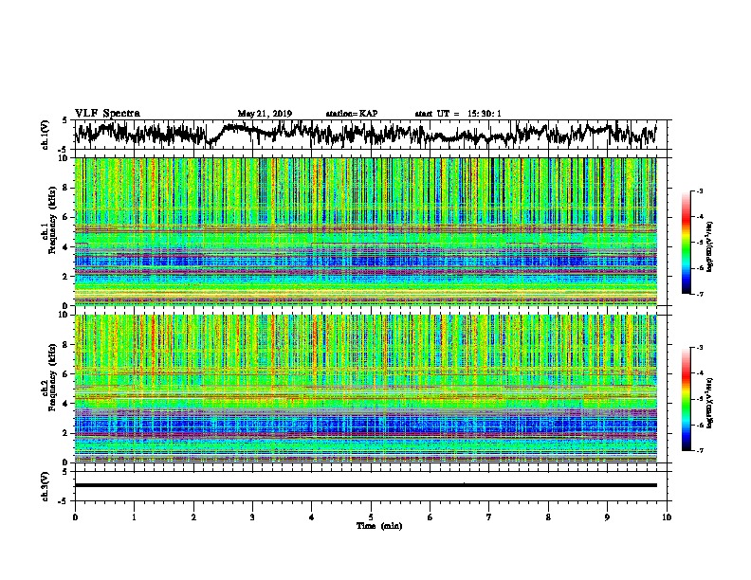This screenshot has height=580, width=751.
Task: Click the time axis tick label '10'
Action: point(667,517)
